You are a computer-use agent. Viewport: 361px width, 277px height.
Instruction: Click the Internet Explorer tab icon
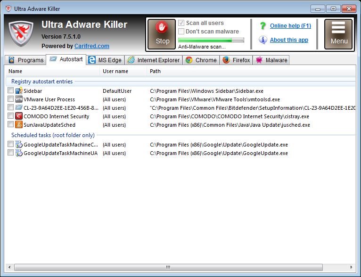coord(131,60)
